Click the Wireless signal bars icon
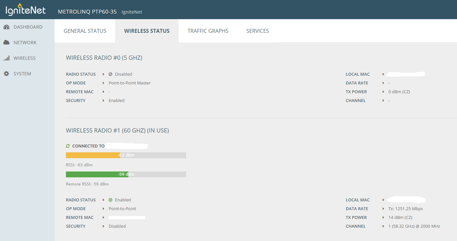 click(6, 58)
